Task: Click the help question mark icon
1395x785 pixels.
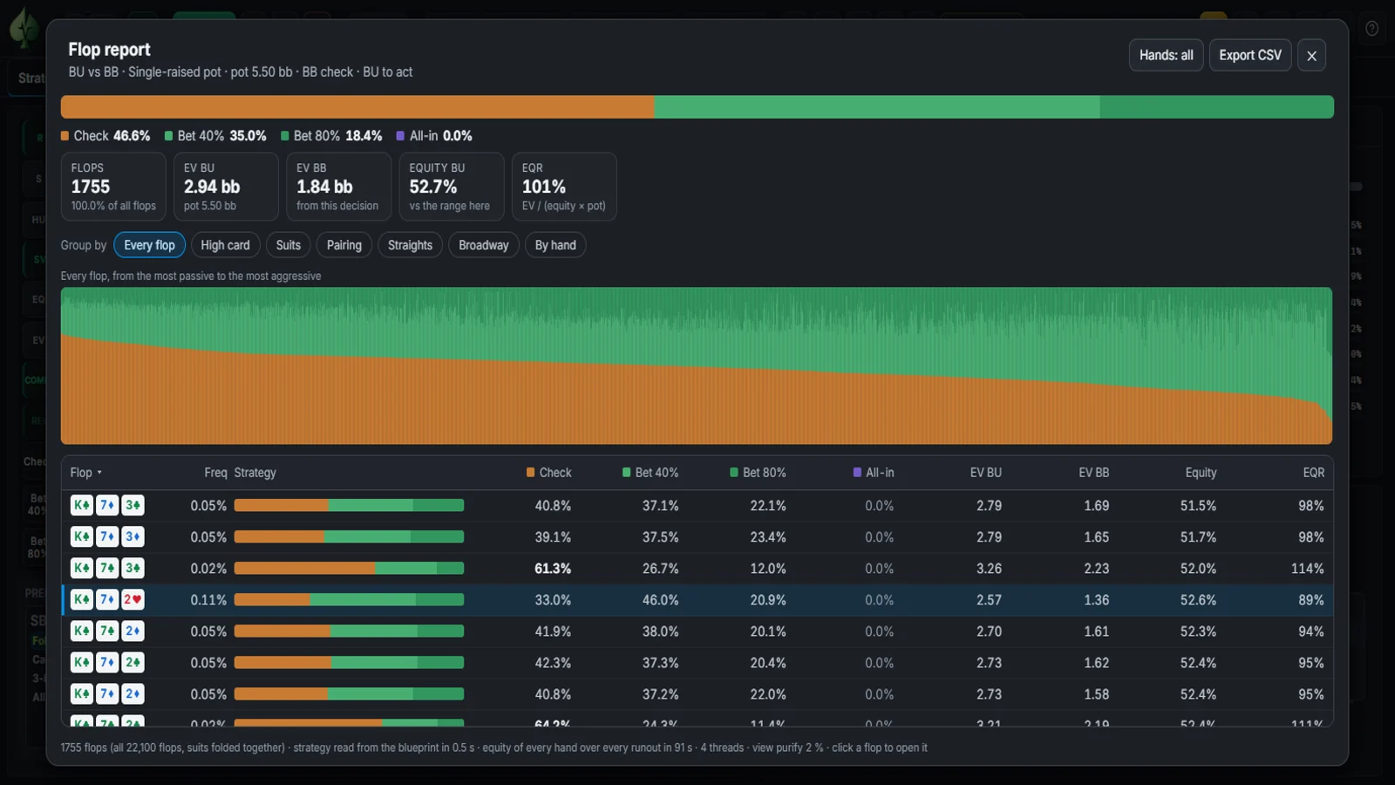Action: 1371,29
